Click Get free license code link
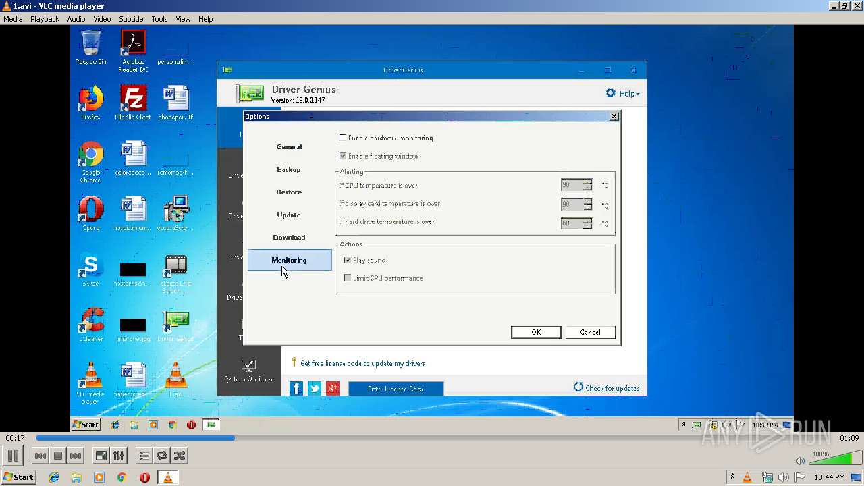 [x=362, y=363]
